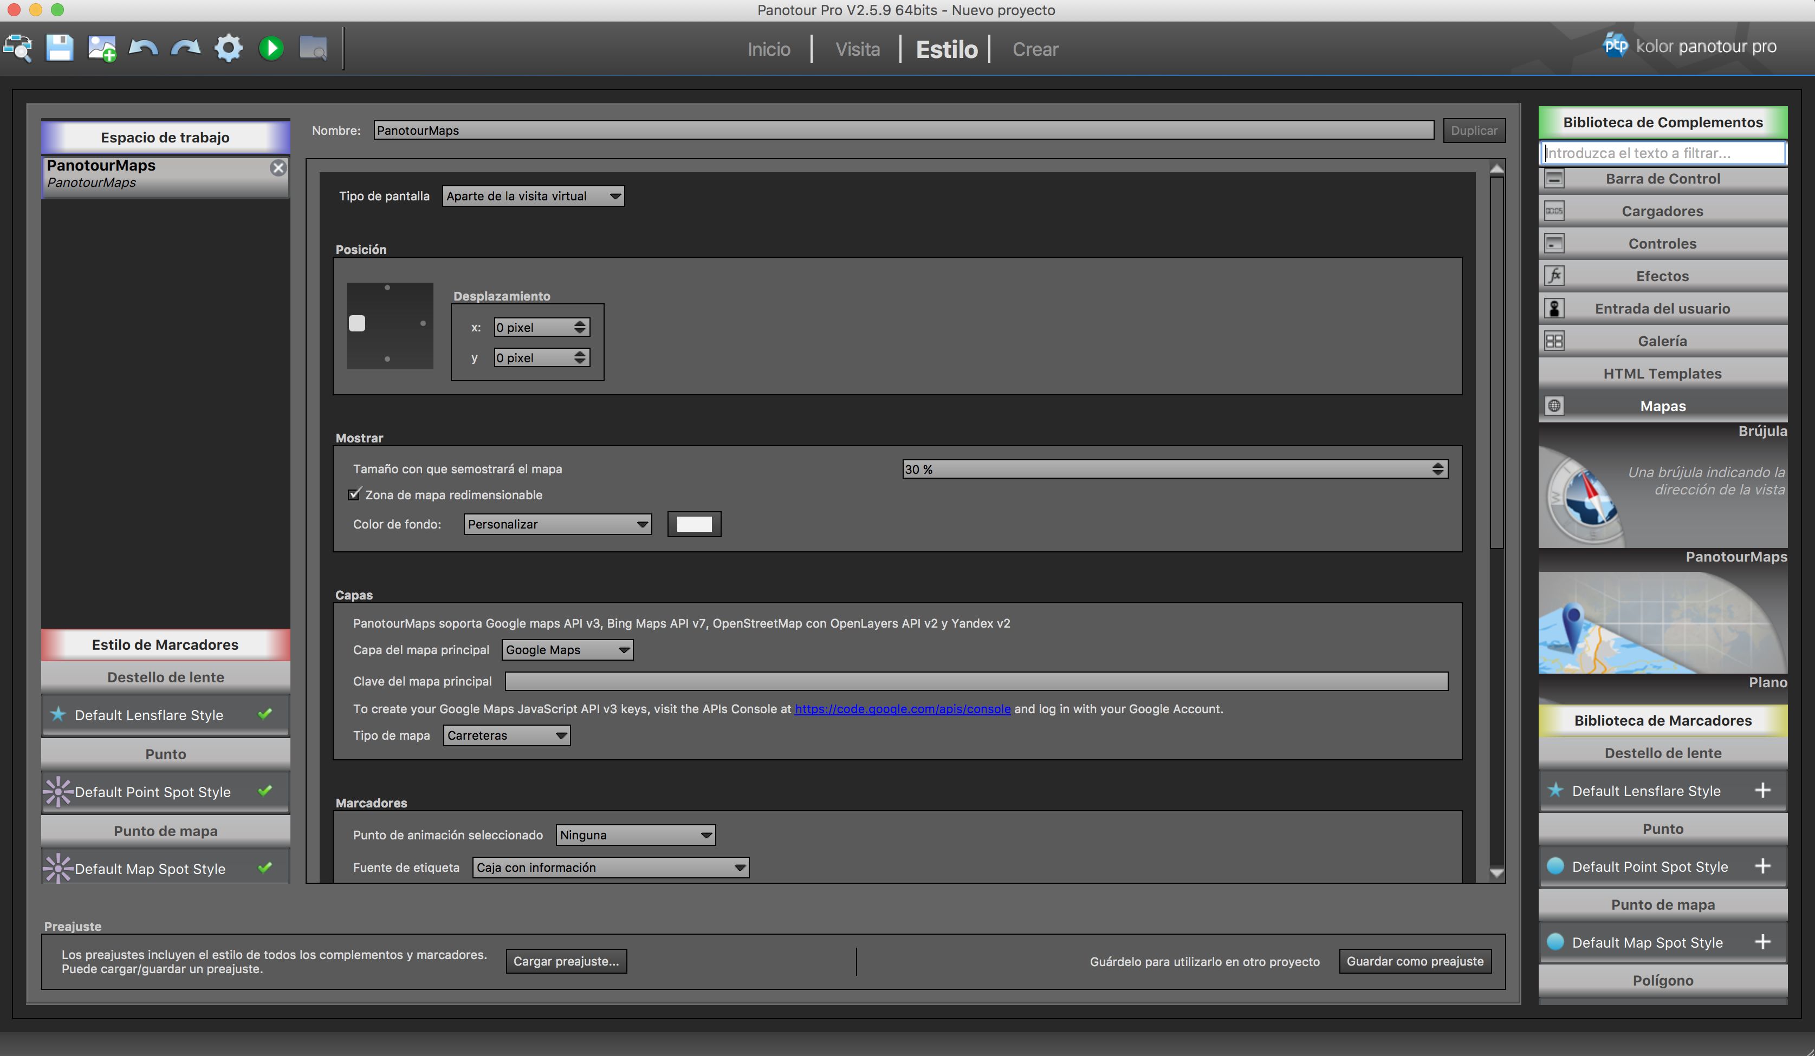Click Guardar como preajuste button
This screenshot has width=1815, height=1056.
[1415, 961]
